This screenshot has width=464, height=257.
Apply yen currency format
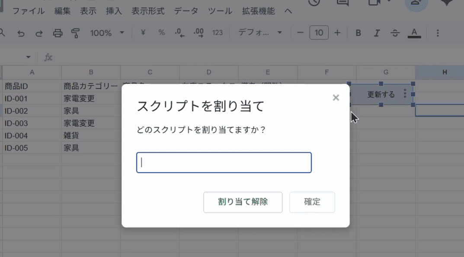click(x=143, y=33)
